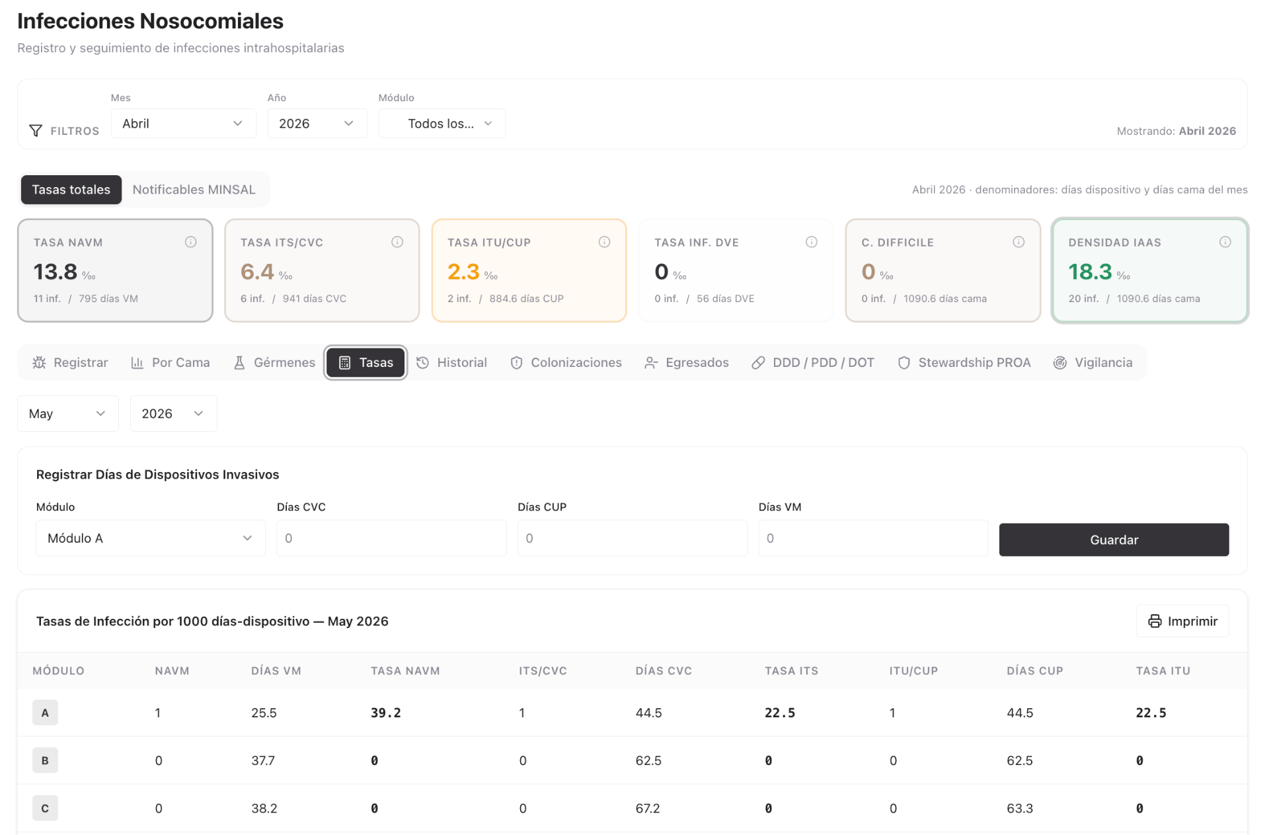This screenshot has width=1269, height=835.
Task: Click Días VM value 38.2
Action: point(264,808)
